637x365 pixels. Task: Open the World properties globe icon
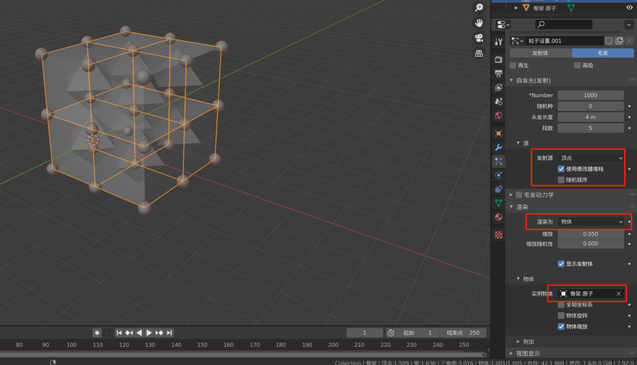coord(498,115)
